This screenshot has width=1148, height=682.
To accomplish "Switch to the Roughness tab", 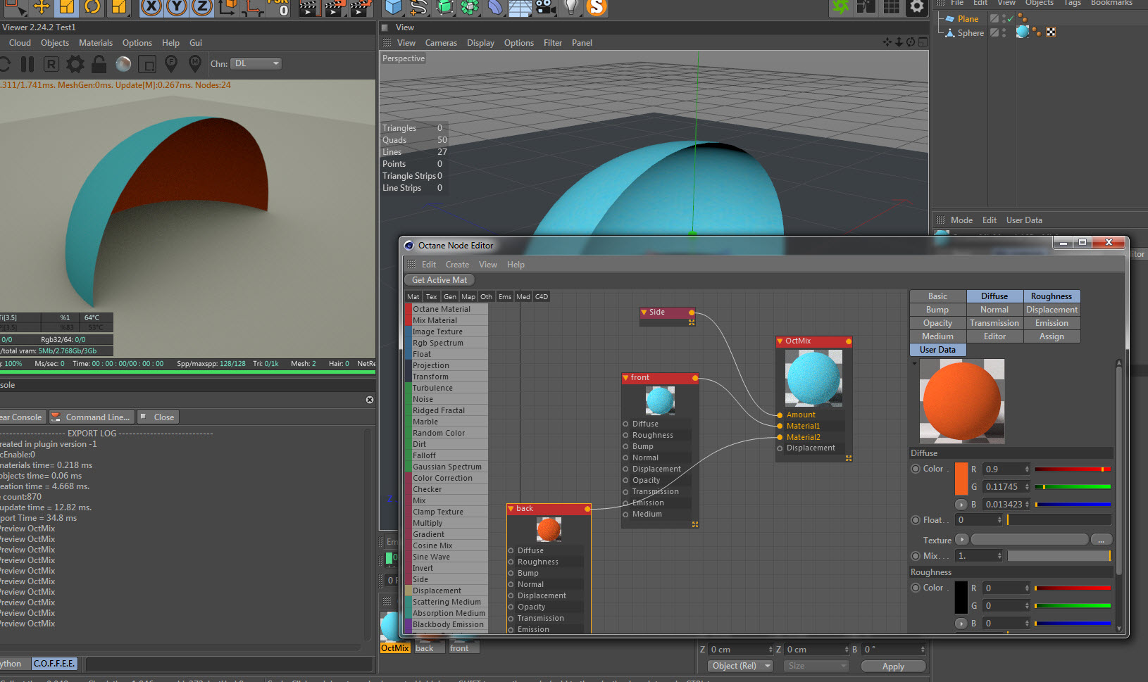I will coord(1051,296).
